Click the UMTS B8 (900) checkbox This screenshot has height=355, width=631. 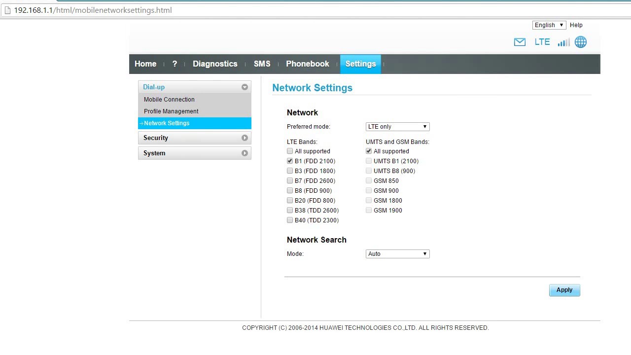click(x=369, y=171)
